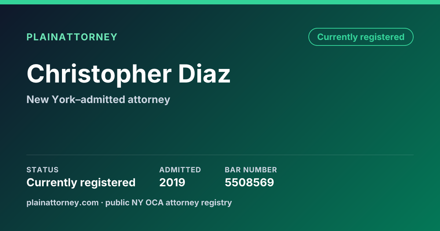
Task: Select the admission year 2019
Action: click(x=172, y=182)
